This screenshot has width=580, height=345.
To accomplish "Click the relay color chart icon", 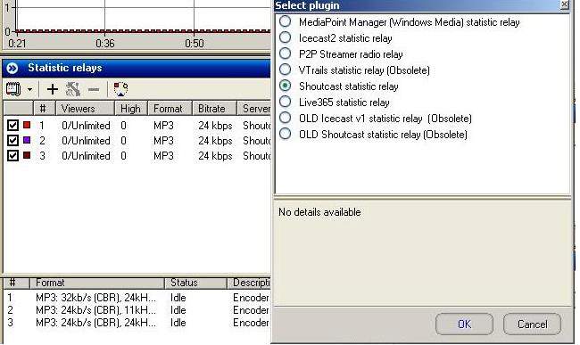I will pyautogui.click(x=120, y=89).
